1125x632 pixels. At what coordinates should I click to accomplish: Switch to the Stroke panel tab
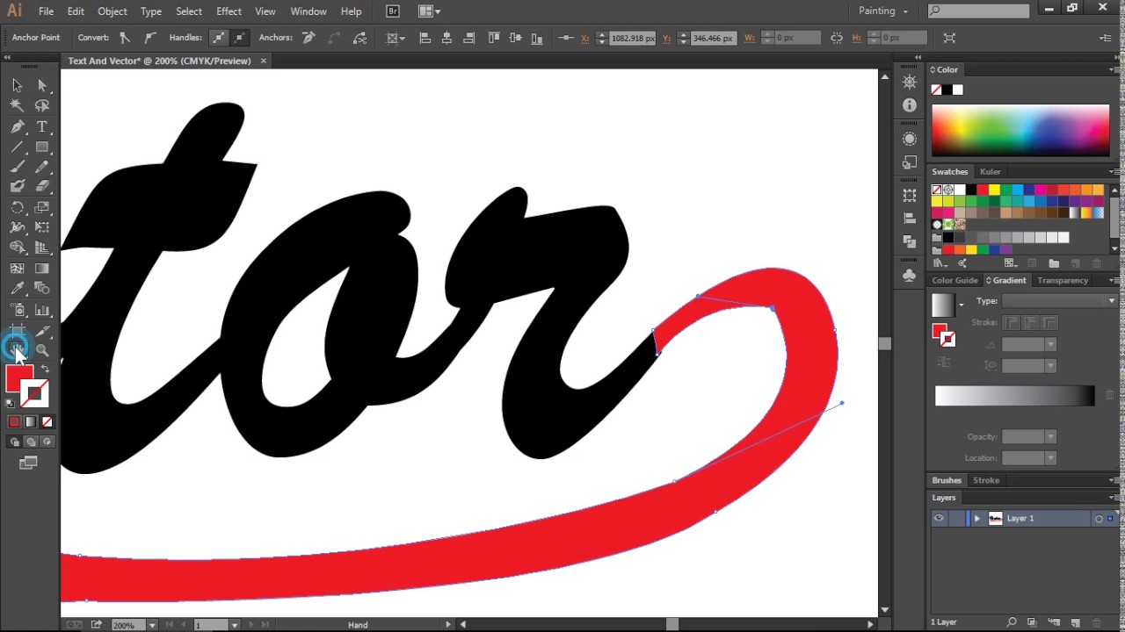(x=985, y=480)
